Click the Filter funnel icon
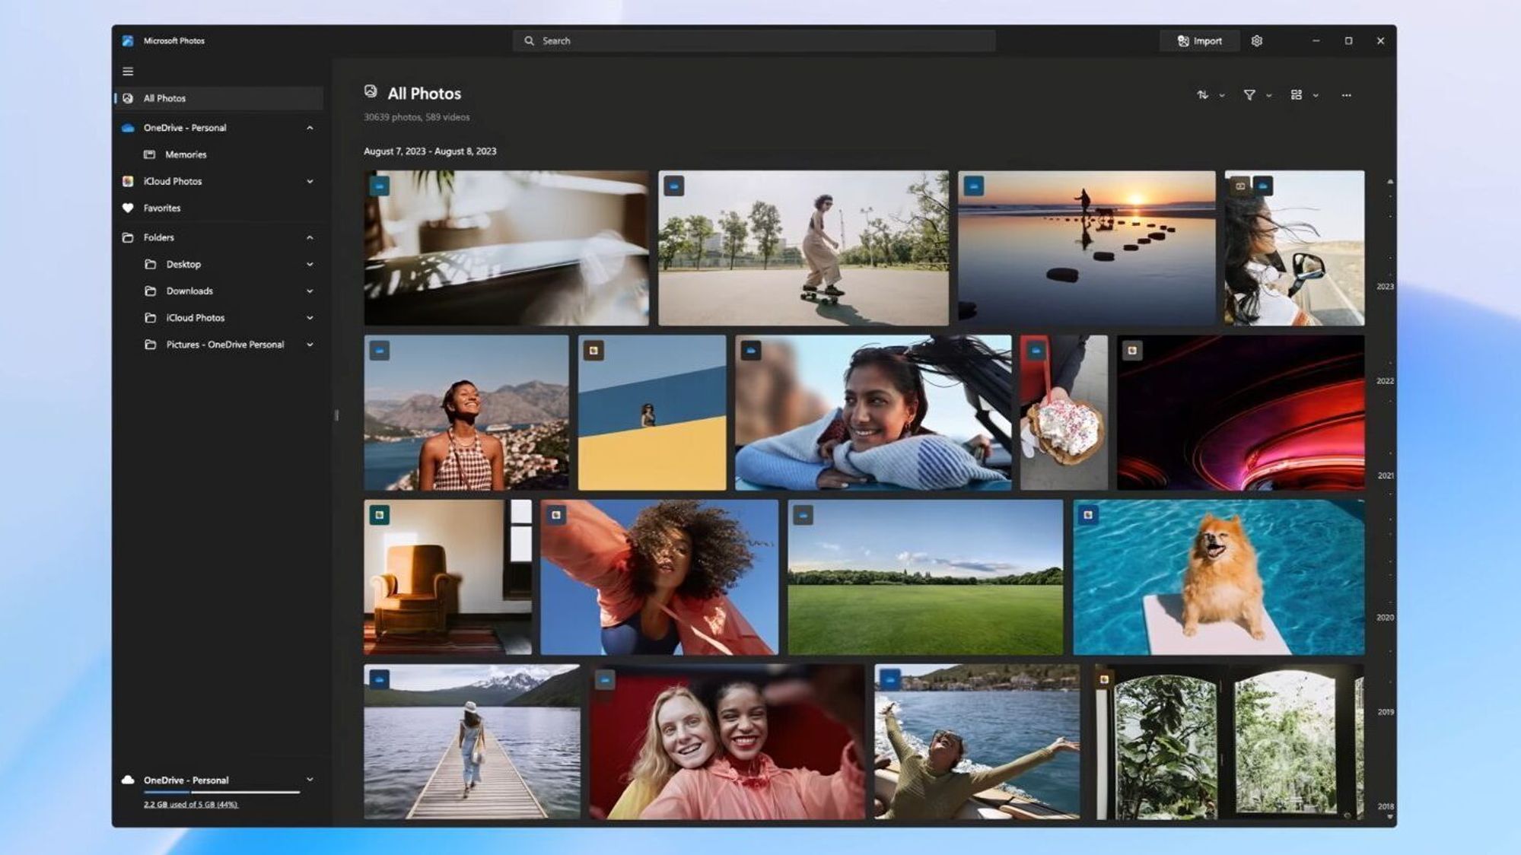Image resolution: width=1521 pixels, height=855 pixels. pyautogui.click(x=1249, y=95)
